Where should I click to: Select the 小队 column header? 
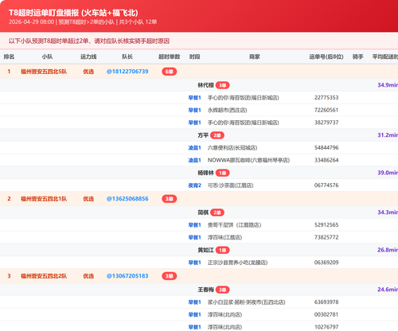tap(47, 56)
